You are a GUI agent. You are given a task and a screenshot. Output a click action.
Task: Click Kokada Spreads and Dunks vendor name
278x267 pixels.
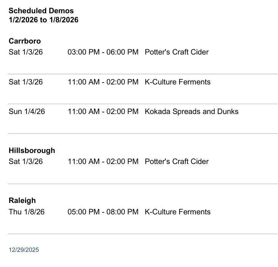coord(191,111)
